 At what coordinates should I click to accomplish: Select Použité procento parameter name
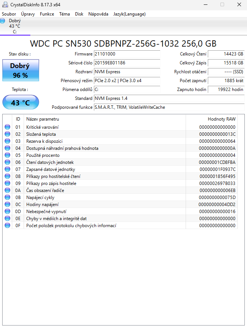[43, 155]
